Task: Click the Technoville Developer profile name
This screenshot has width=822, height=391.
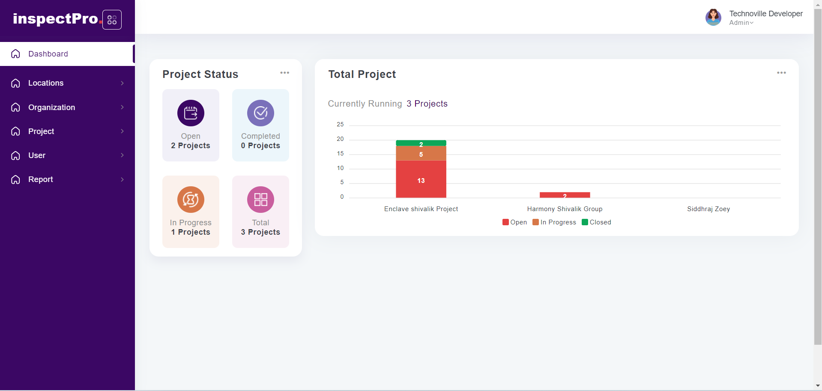Action: pos(766,13)
